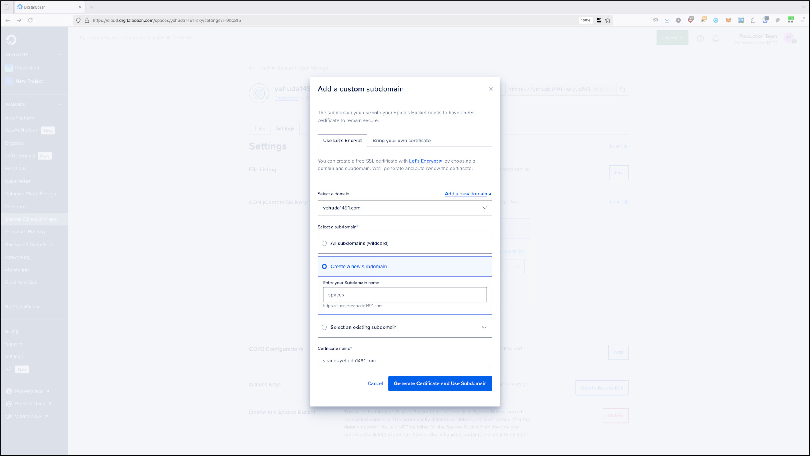
Task: Open the list all tabs chevron
Action: tap(804, 7)
